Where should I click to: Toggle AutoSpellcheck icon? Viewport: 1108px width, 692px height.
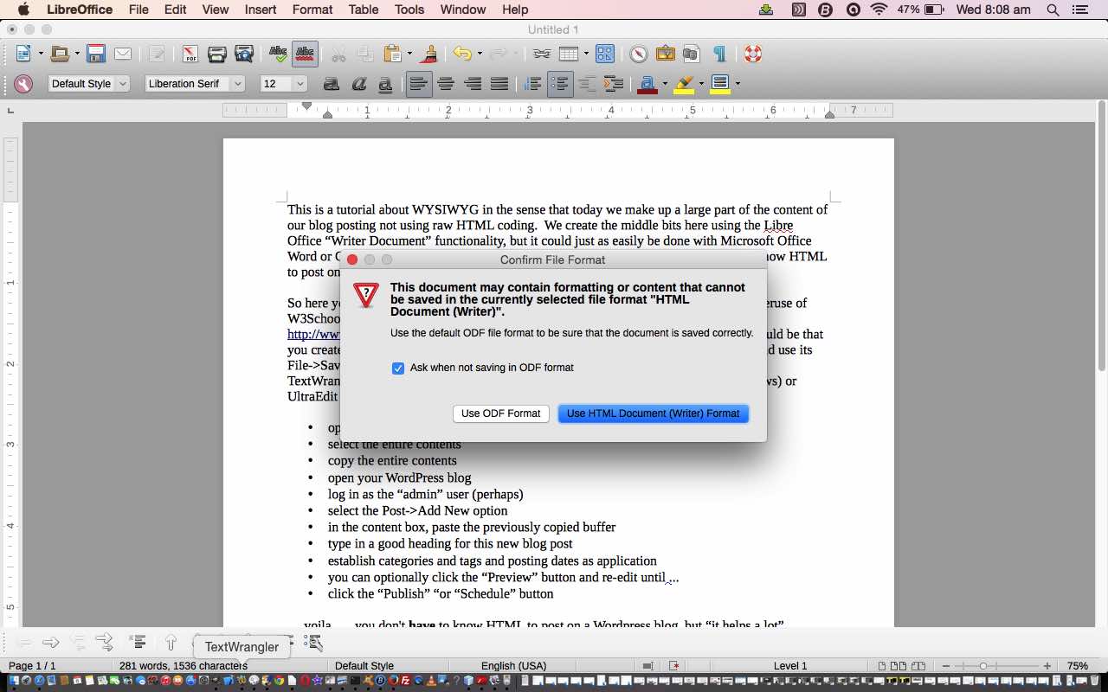305,54
